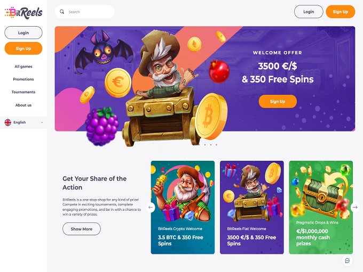
Task: Click Sign Up in the welcome banner
Action: coord(278,101)
